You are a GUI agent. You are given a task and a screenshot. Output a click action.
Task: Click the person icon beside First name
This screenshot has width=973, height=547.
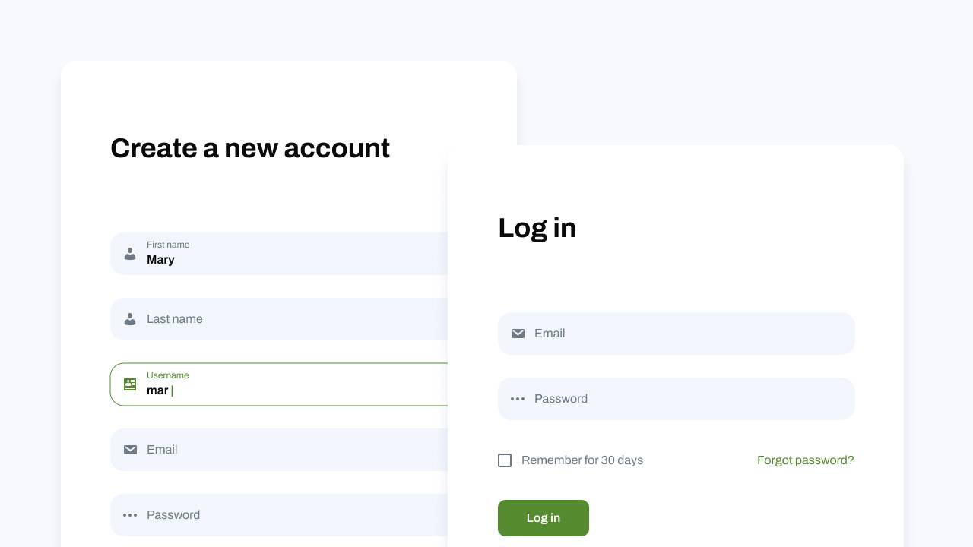tap(130, 254)
